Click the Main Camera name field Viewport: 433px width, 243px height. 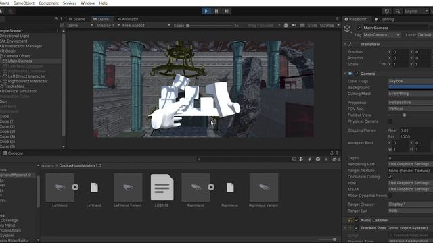395,28
